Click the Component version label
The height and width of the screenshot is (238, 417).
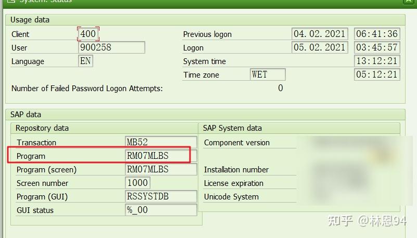[x=237, y=143]
